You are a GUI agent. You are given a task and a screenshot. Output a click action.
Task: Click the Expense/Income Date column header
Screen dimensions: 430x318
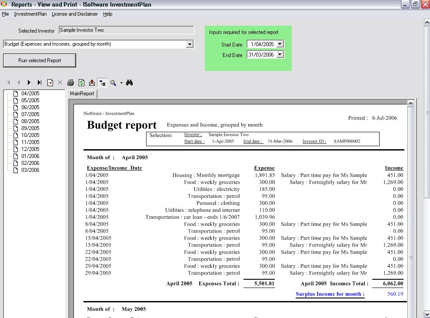(x=114, y=168)
